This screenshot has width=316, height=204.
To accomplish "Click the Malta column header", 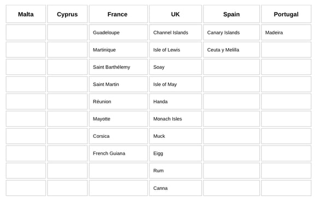I will click(x=26, y=14).
